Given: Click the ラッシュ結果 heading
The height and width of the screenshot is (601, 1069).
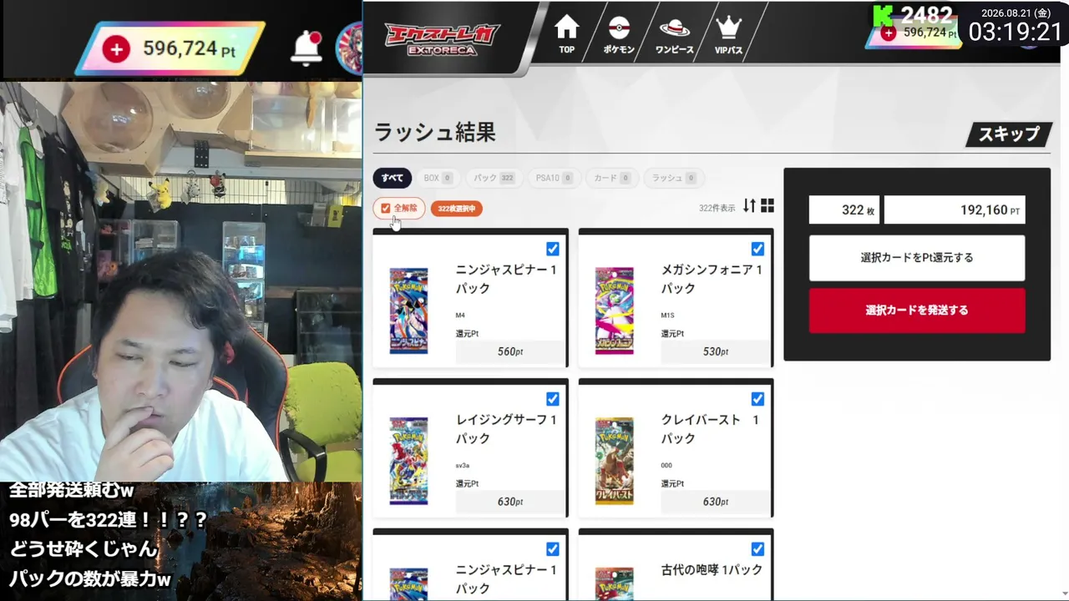Looking at the screenshot, I should [435, 132].
